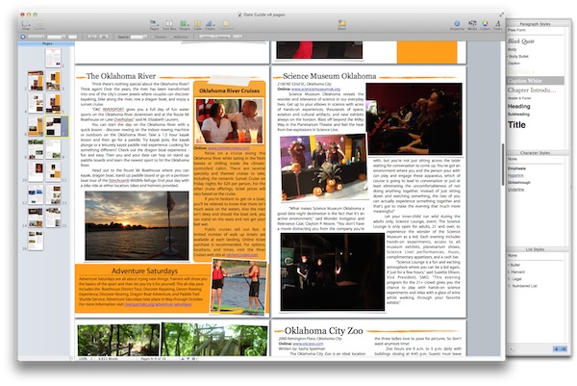This screenshot has height=386, width=577.
Task: Select the Oklahoma River sunset photo
Action: [137, 225]
